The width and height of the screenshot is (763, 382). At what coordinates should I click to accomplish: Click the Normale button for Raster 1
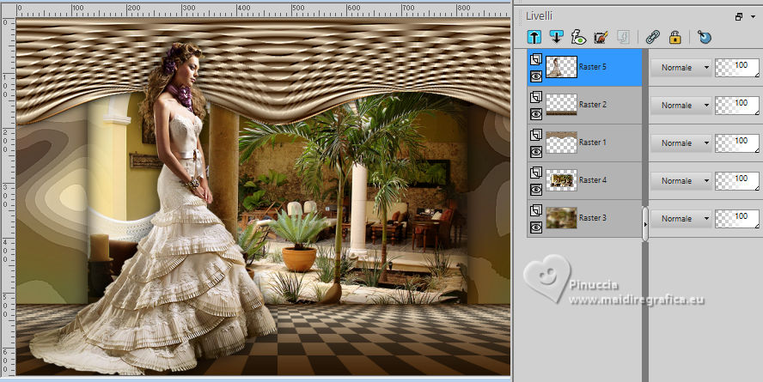click(676, 143)
